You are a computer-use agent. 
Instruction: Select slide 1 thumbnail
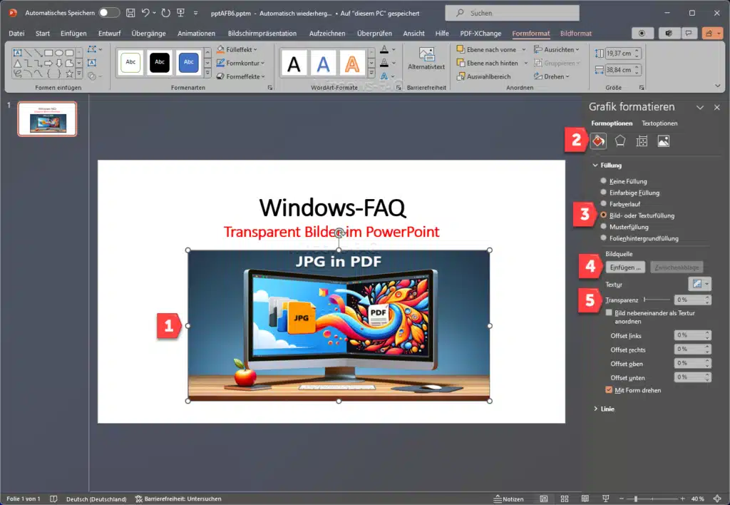48,119
